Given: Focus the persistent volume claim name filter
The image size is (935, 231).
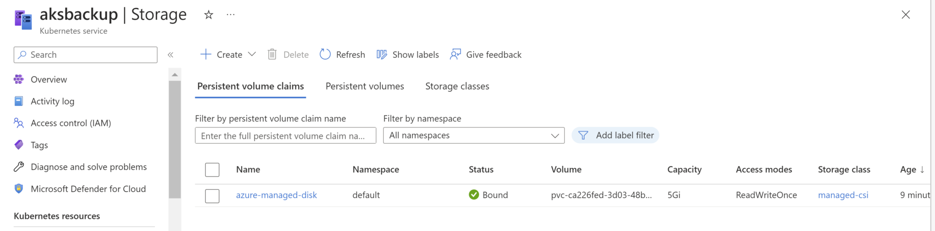Looking at the screenshot, I should (285, 136).
